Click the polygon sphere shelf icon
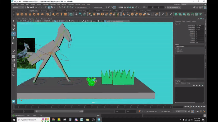This screenshot has height=122, width=218. point(18,14)
